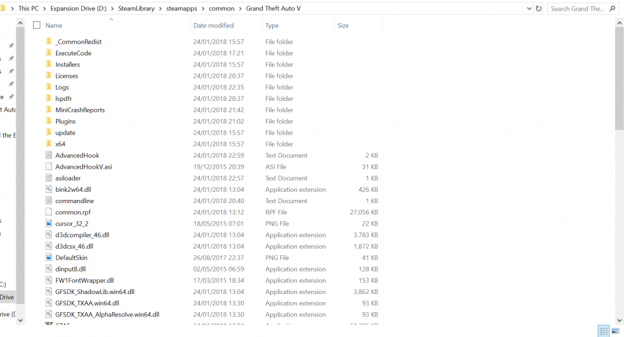Select the AdvancedHook text document icon

click(49, 155)
